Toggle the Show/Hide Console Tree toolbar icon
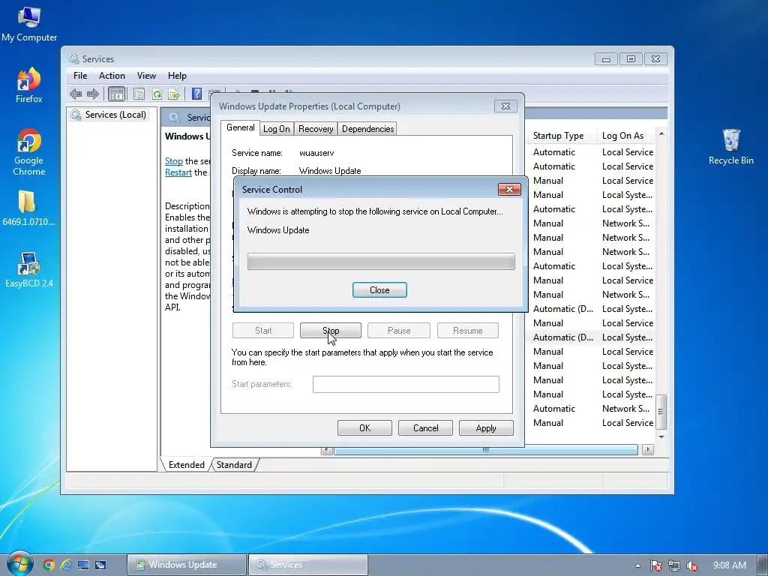 pyautogui.click(x=116, y=94)
